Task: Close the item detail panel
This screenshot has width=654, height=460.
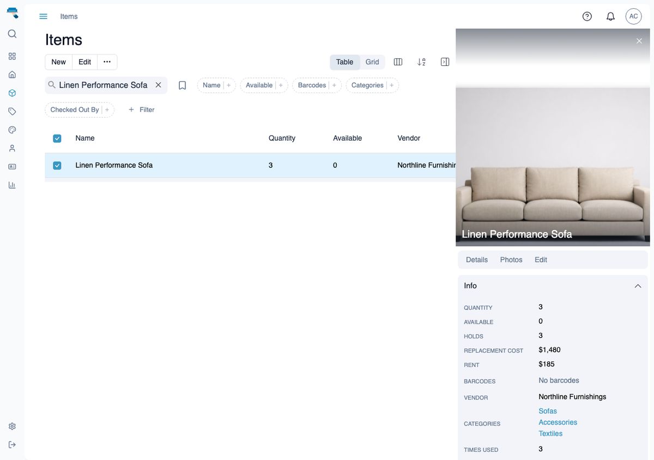Action: click(639, 41)
